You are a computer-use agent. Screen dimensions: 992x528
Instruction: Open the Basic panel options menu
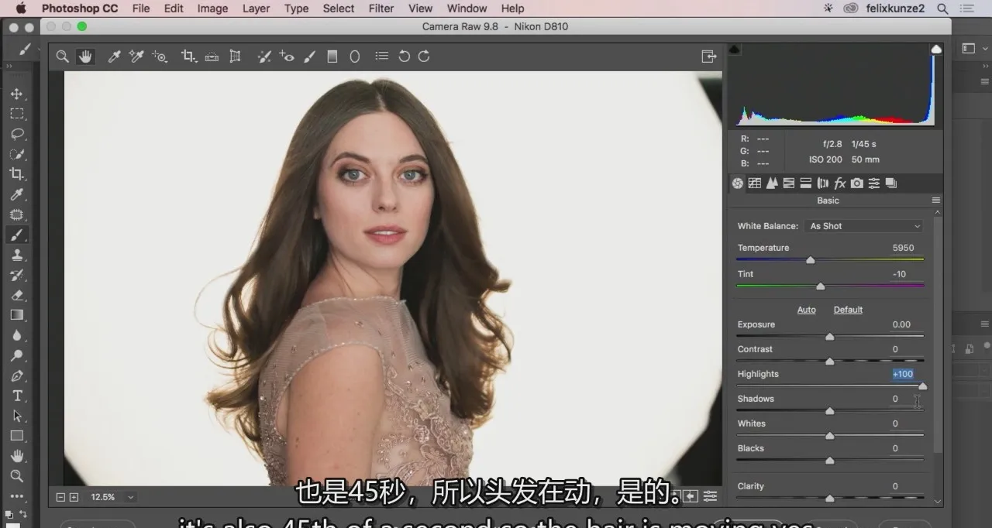tap(936, 201)
